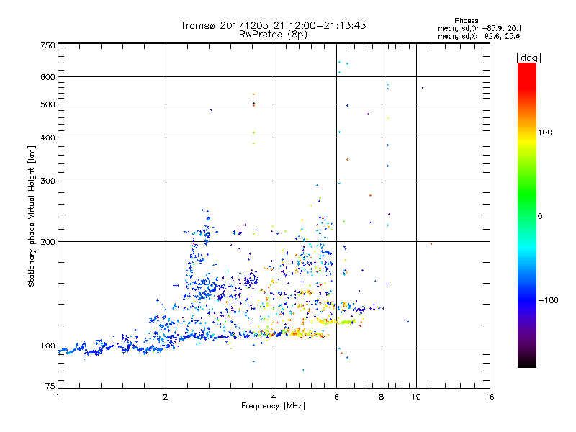This screenshot has width=576, height=432.
Task: Click the x-axis tick label "16"
Action: pyautogui.click(x=490, y=397)
